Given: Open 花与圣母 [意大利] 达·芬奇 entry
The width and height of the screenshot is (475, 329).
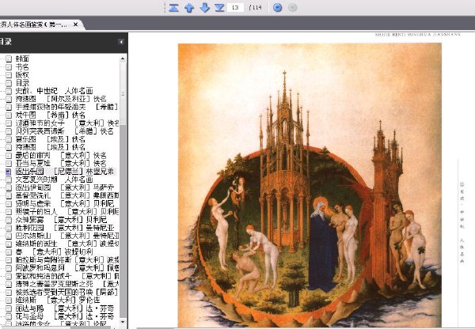Looking at the screenshot, I should (x=65, y=316).
